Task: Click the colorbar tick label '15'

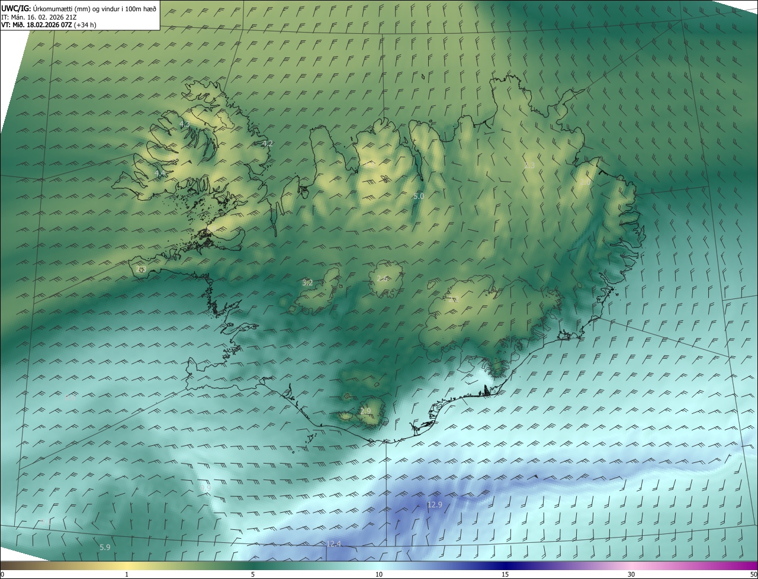Action: [505, 574]
